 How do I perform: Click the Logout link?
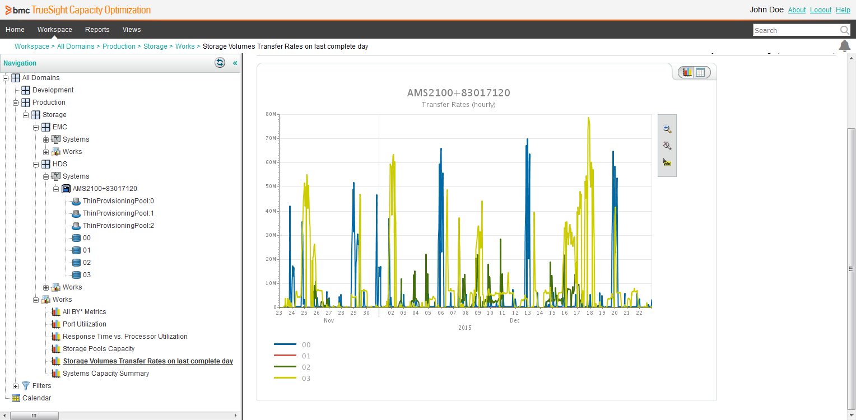tap(821, 10)
